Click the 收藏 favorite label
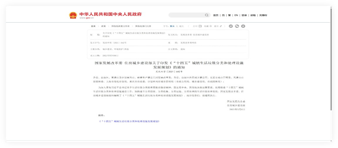338x148 pixels. tap(206, 26)
